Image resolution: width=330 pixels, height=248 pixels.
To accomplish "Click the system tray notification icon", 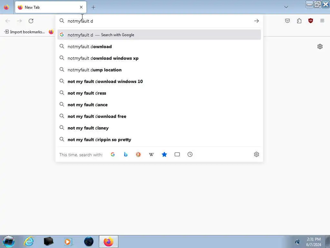I will pyautogui.click(x=297, y=242).
